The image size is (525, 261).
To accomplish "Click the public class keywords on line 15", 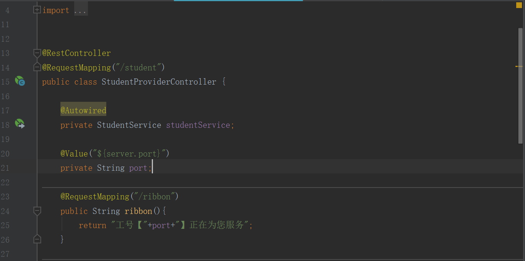I will (x=69, y=82).
